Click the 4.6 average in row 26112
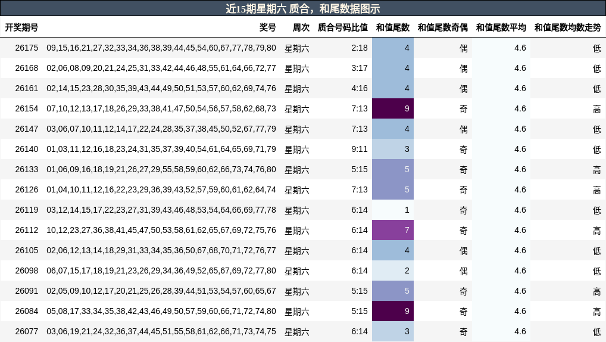This screenshot has width=606, height=342. pyautogui.click(x=520, y=230)
